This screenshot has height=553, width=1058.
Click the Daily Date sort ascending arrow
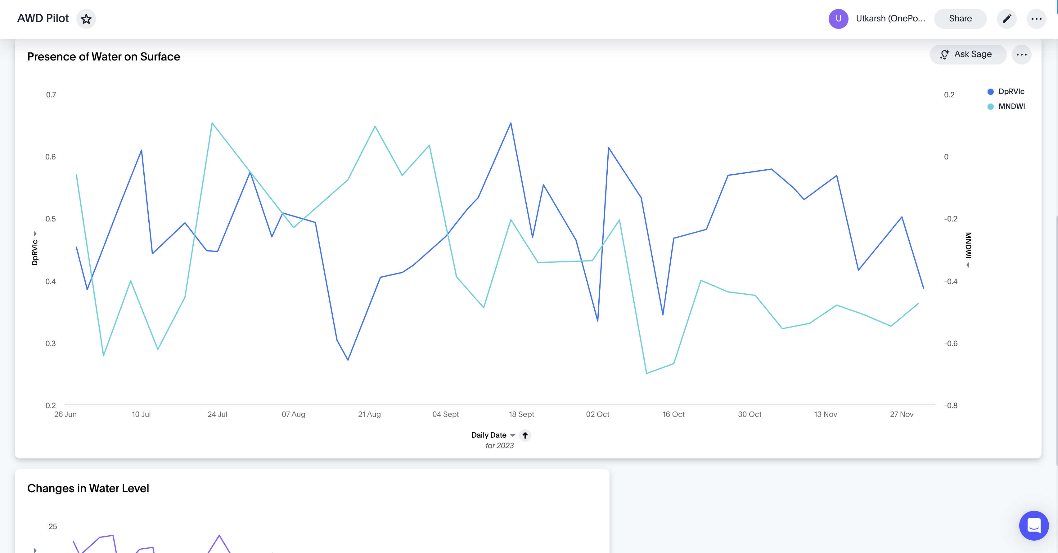[x=525, y=435]
